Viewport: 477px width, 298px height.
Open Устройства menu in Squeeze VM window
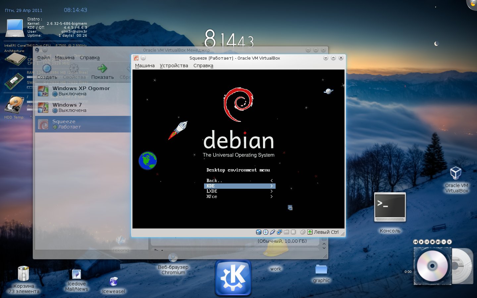click(174, 66)
